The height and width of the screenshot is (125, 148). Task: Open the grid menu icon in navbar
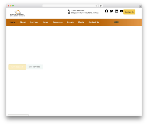coord(117,22)
